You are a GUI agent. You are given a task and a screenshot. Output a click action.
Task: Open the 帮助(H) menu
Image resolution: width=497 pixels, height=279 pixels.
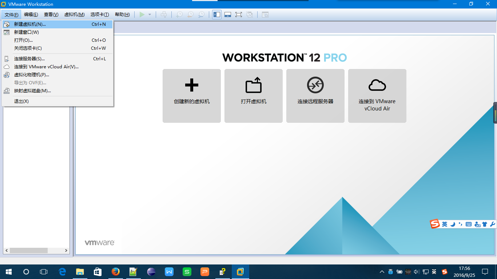coord(122,15)
